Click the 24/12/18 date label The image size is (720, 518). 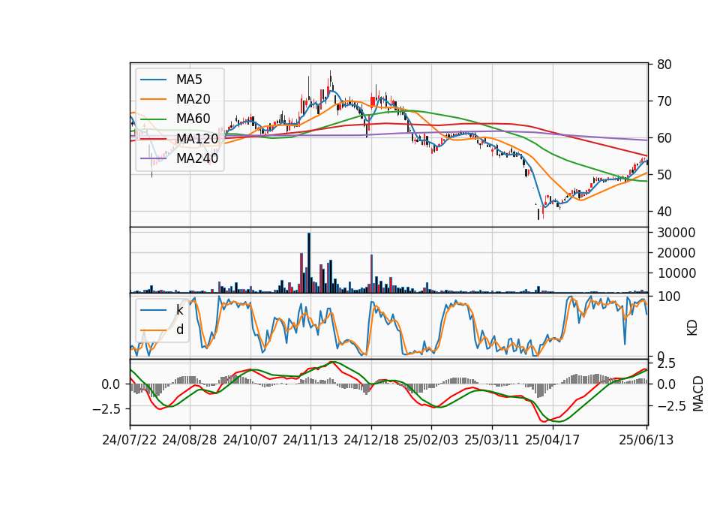(x=371, y=440)
